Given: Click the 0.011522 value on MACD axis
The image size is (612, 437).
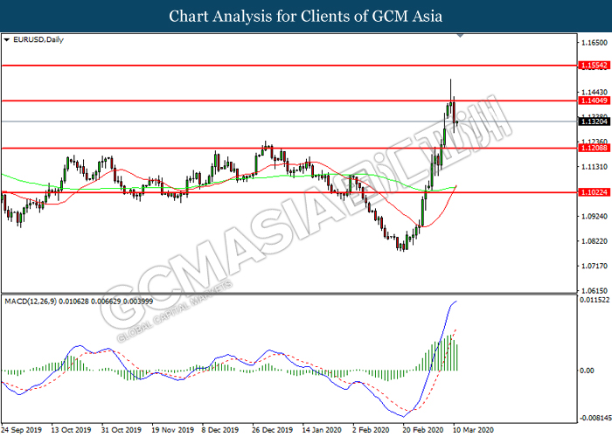Looking at the screenshot, I should (x=594, y=301).
